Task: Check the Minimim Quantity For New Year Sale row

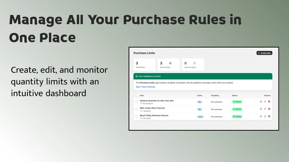Action: (x=137, y=102)
